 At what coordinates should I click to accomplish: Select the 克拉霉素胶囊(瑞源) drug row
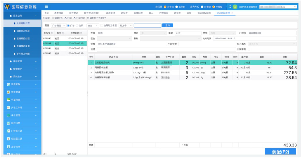(192, 73)
